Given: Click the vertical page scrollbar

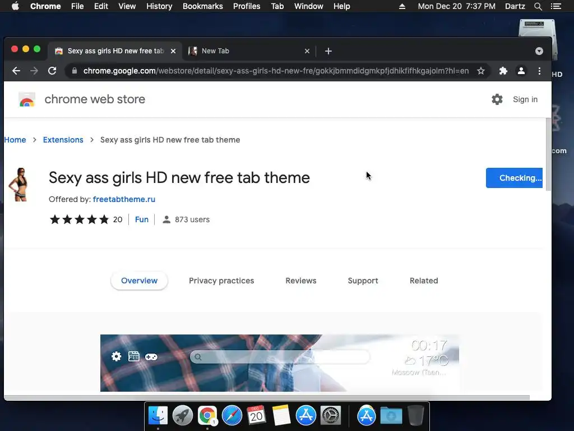Looking at the screenshot, I should (548, 154).
